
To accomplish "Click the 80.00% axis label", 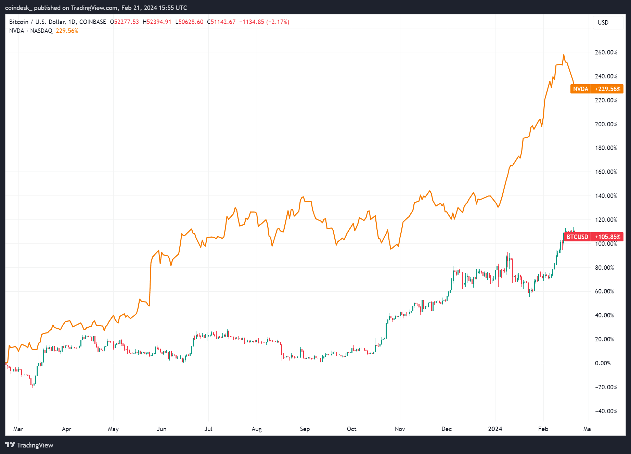I will click(x=604, y=268).
